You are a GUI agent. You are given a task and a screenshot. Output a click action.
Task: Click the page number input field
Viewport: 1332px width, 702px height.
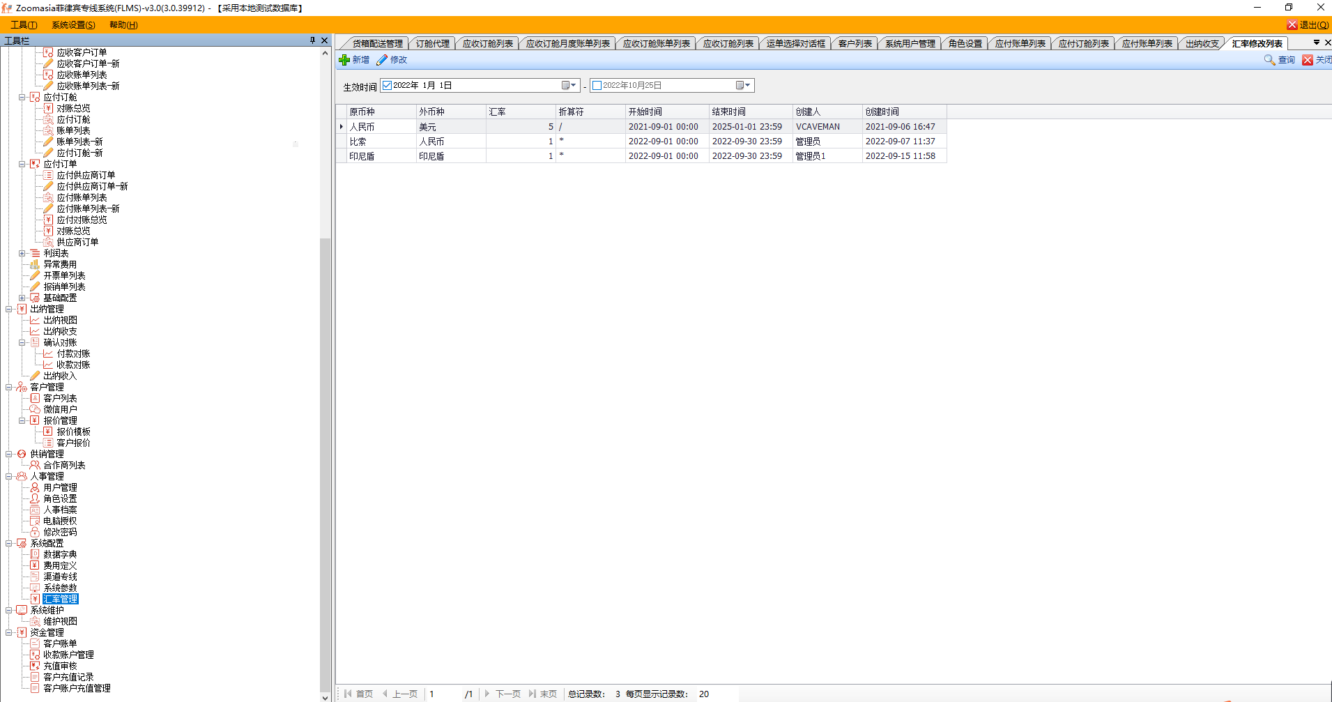[x=443, y=694]
